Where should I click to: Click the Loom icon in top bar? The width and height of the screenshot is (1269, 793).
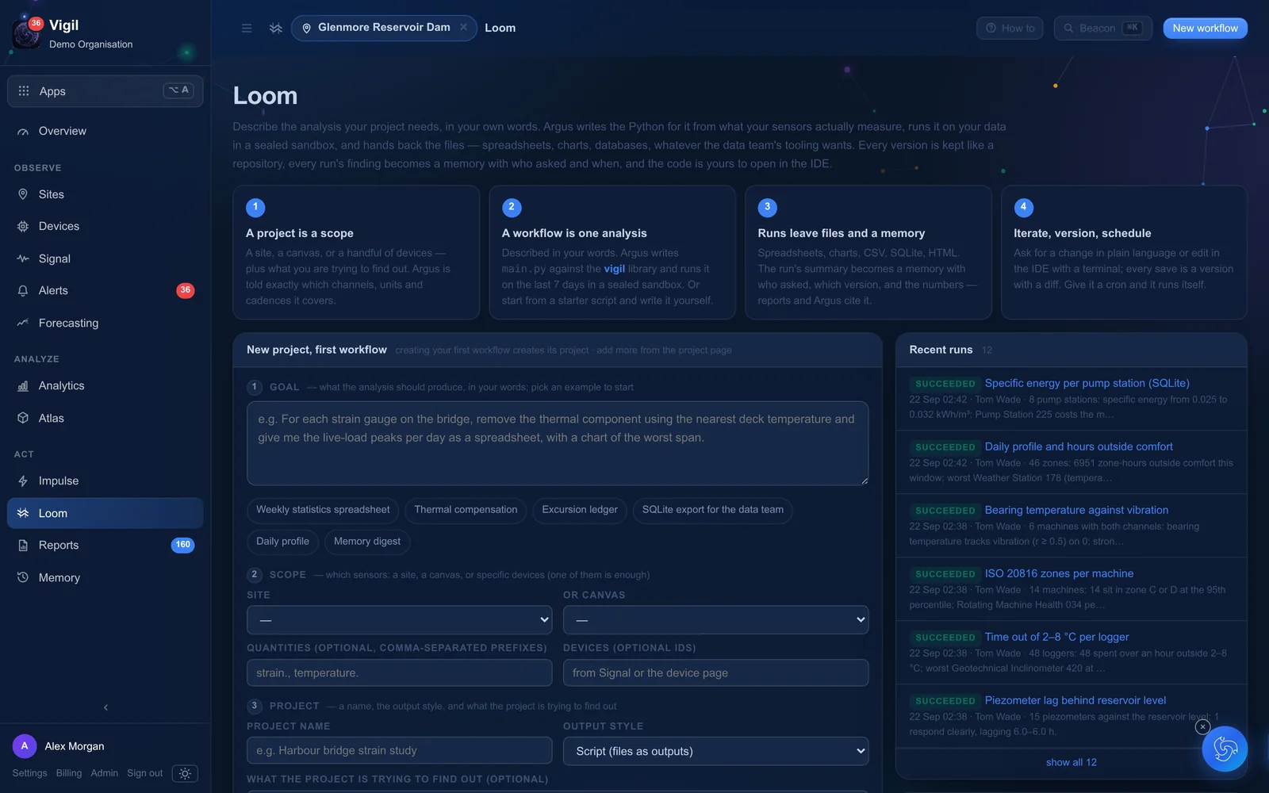[276, 28]
